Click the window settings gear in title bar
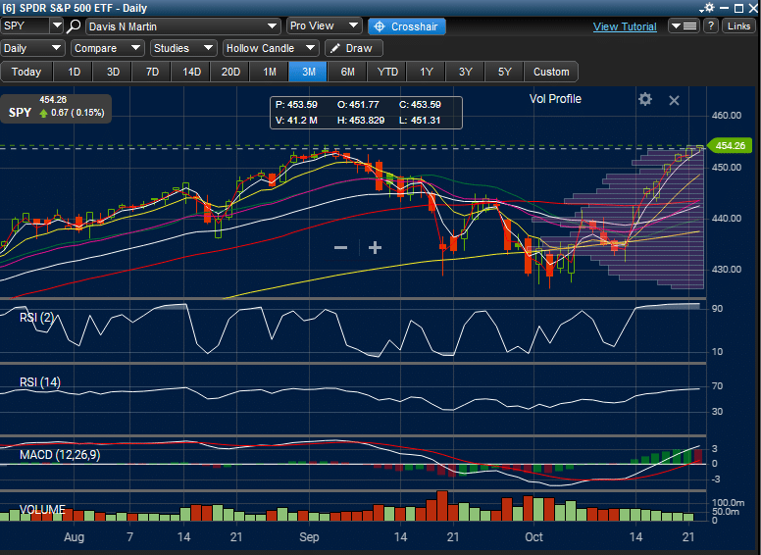Viewport: 761px width, 555px height. (708, 8)
